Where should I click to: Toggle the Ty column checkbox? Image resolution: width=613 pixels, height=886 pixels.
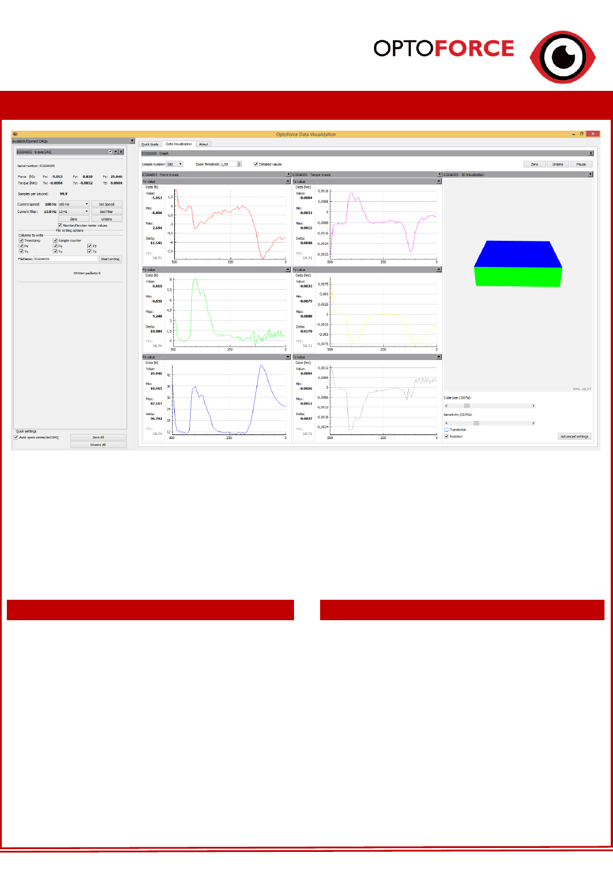tap(55, 252)
